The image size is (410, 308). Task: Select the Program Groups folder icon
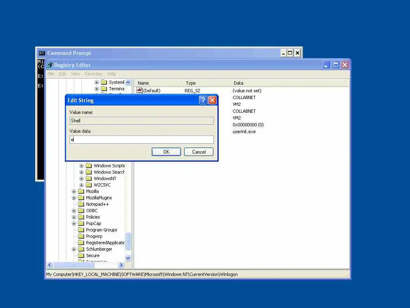pyautogui.click(x=81, y=230)
